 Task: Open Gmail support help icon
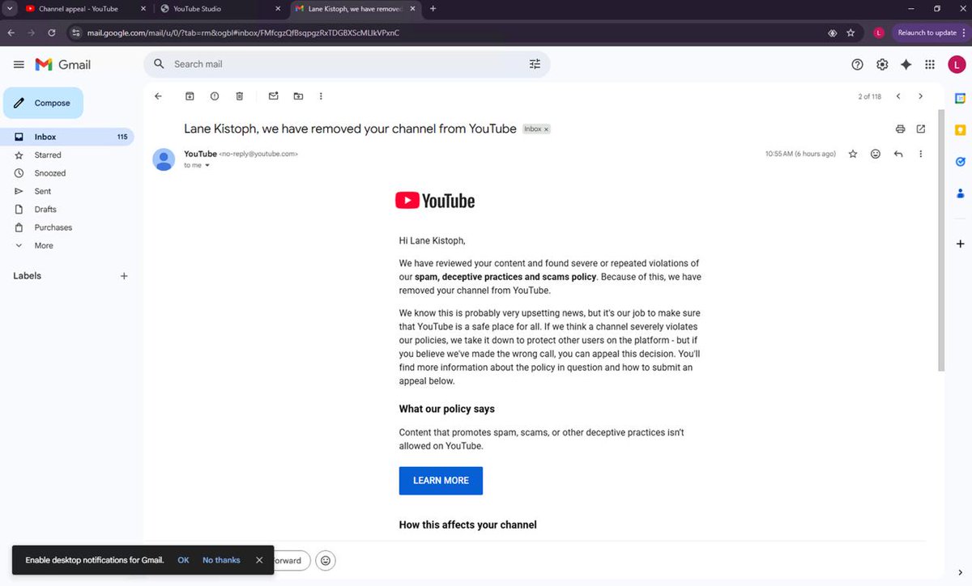point(858,64)
